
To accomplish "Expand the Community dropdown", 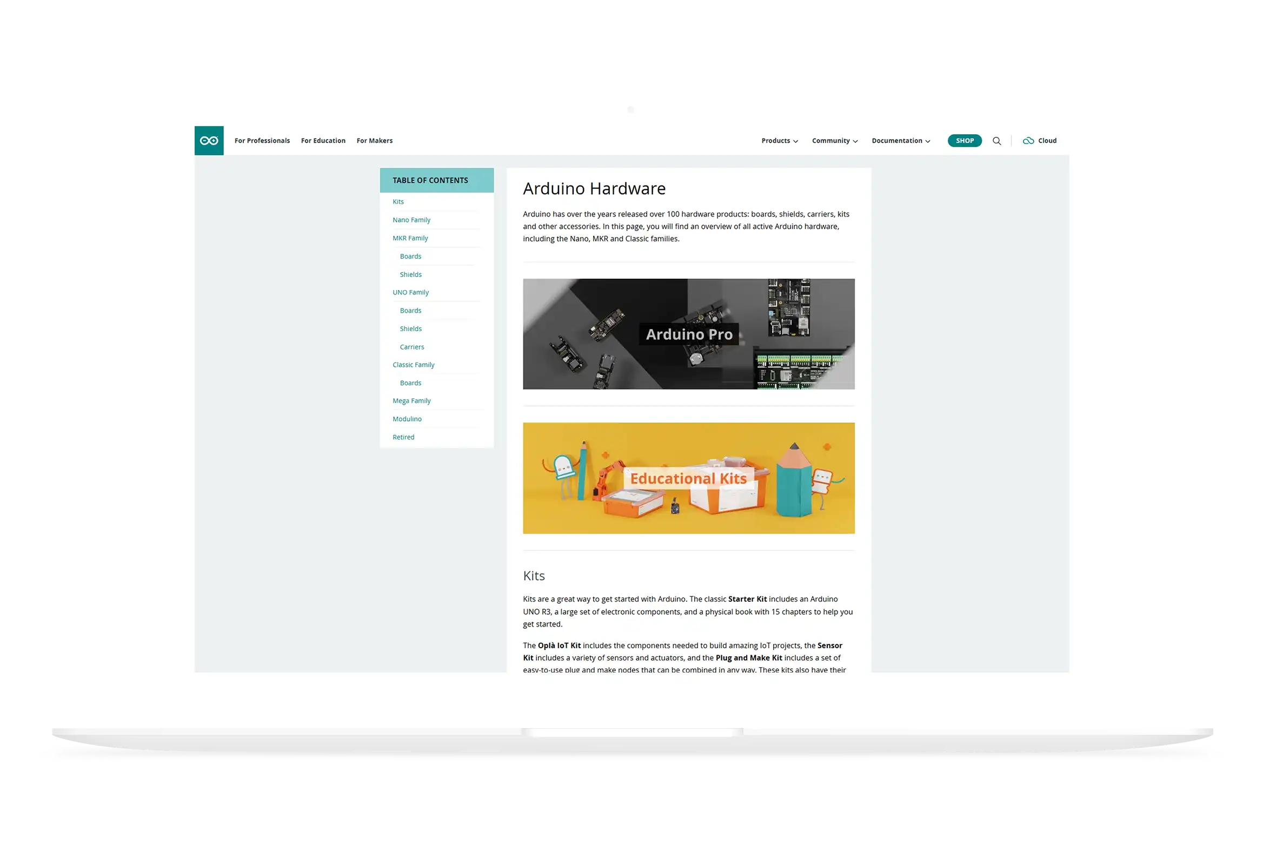I will 834,141.
